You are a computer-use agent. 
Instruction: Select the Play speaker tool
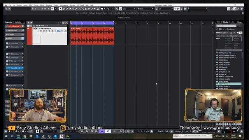coord(95,9)
